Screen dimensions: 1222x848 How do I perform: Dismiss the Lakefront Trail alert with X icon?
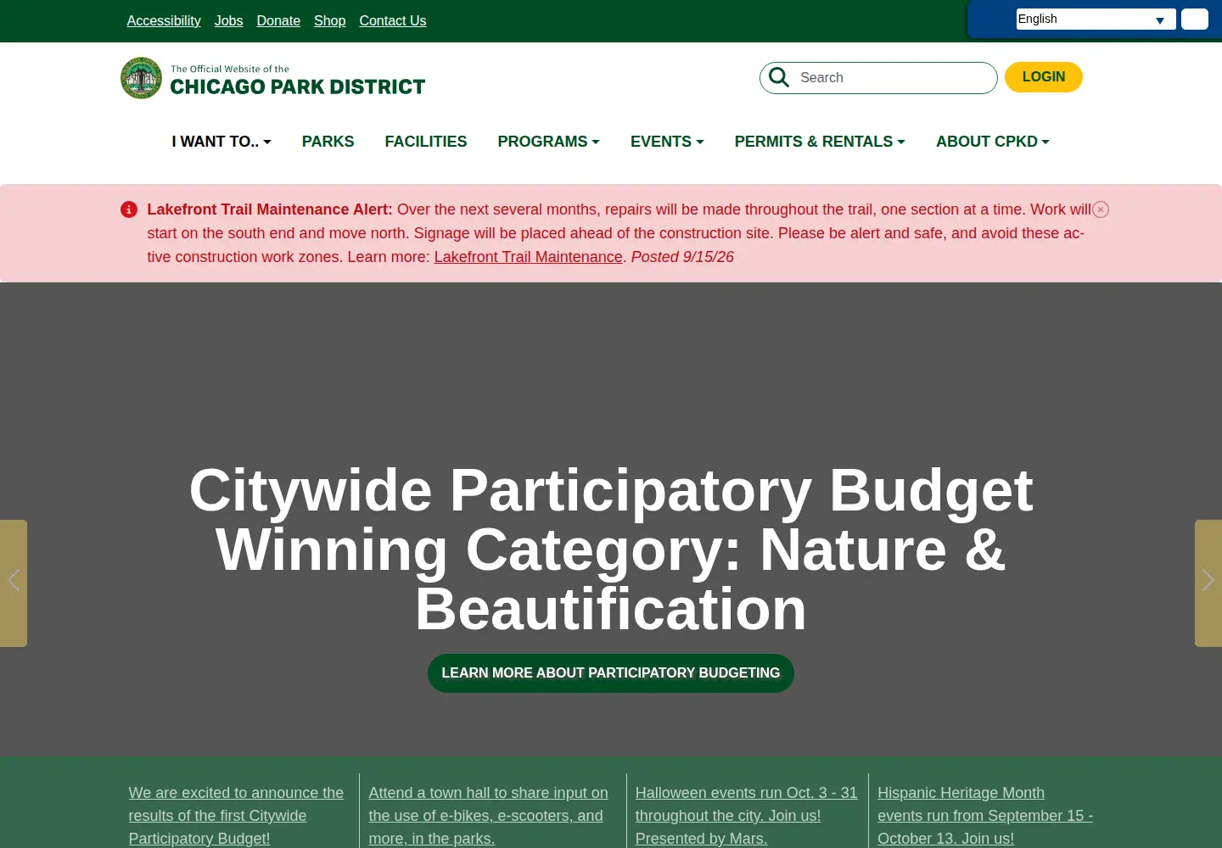point(1101,209)
